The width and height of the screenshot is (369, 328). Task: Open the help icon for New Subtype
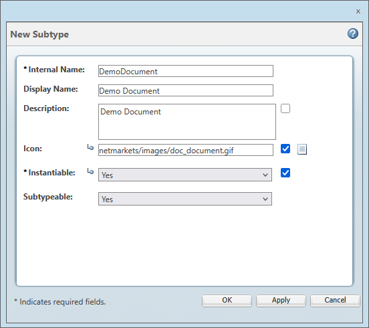(x=353, y=33)
